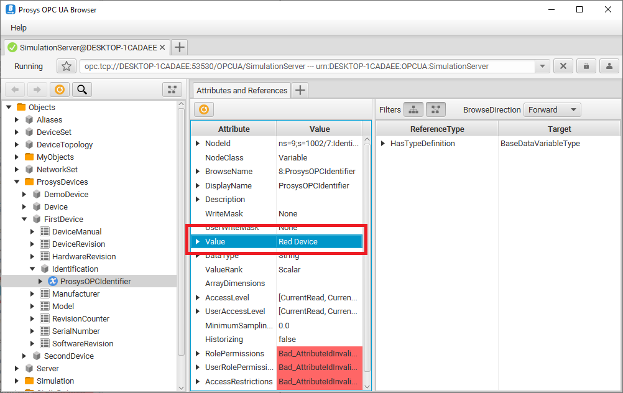Click the disconnect X button next to address

563,67
